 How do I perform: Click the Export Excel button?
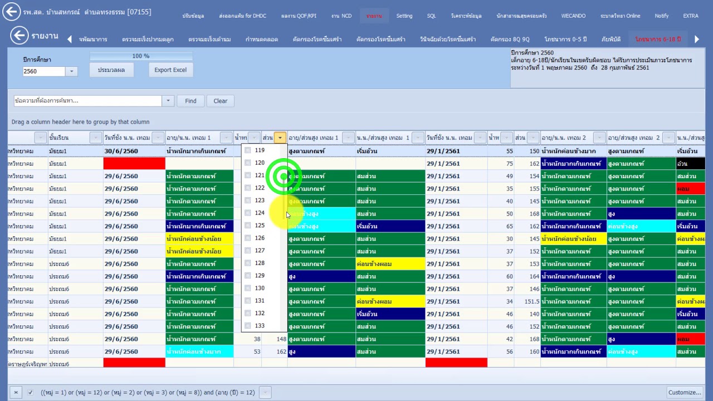click(170, 70)
